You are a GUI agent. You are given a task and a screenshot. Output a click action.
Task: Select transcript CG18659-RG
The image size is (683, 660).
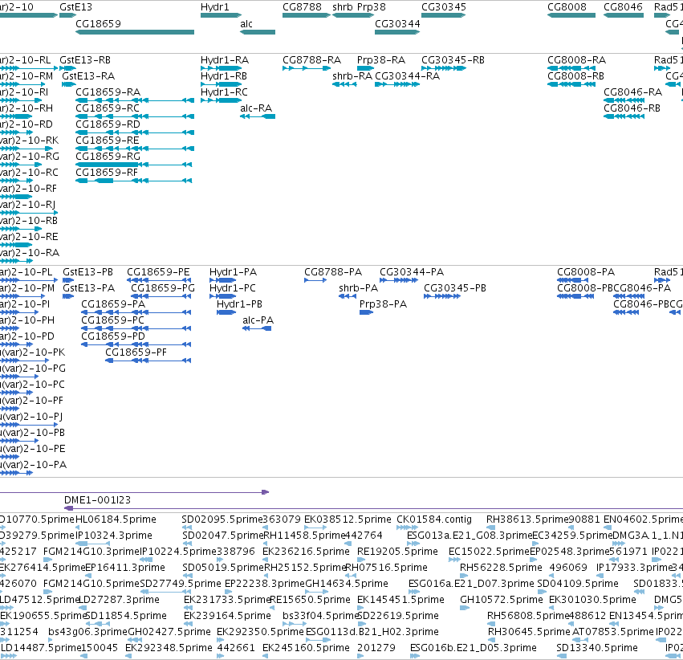108,157
